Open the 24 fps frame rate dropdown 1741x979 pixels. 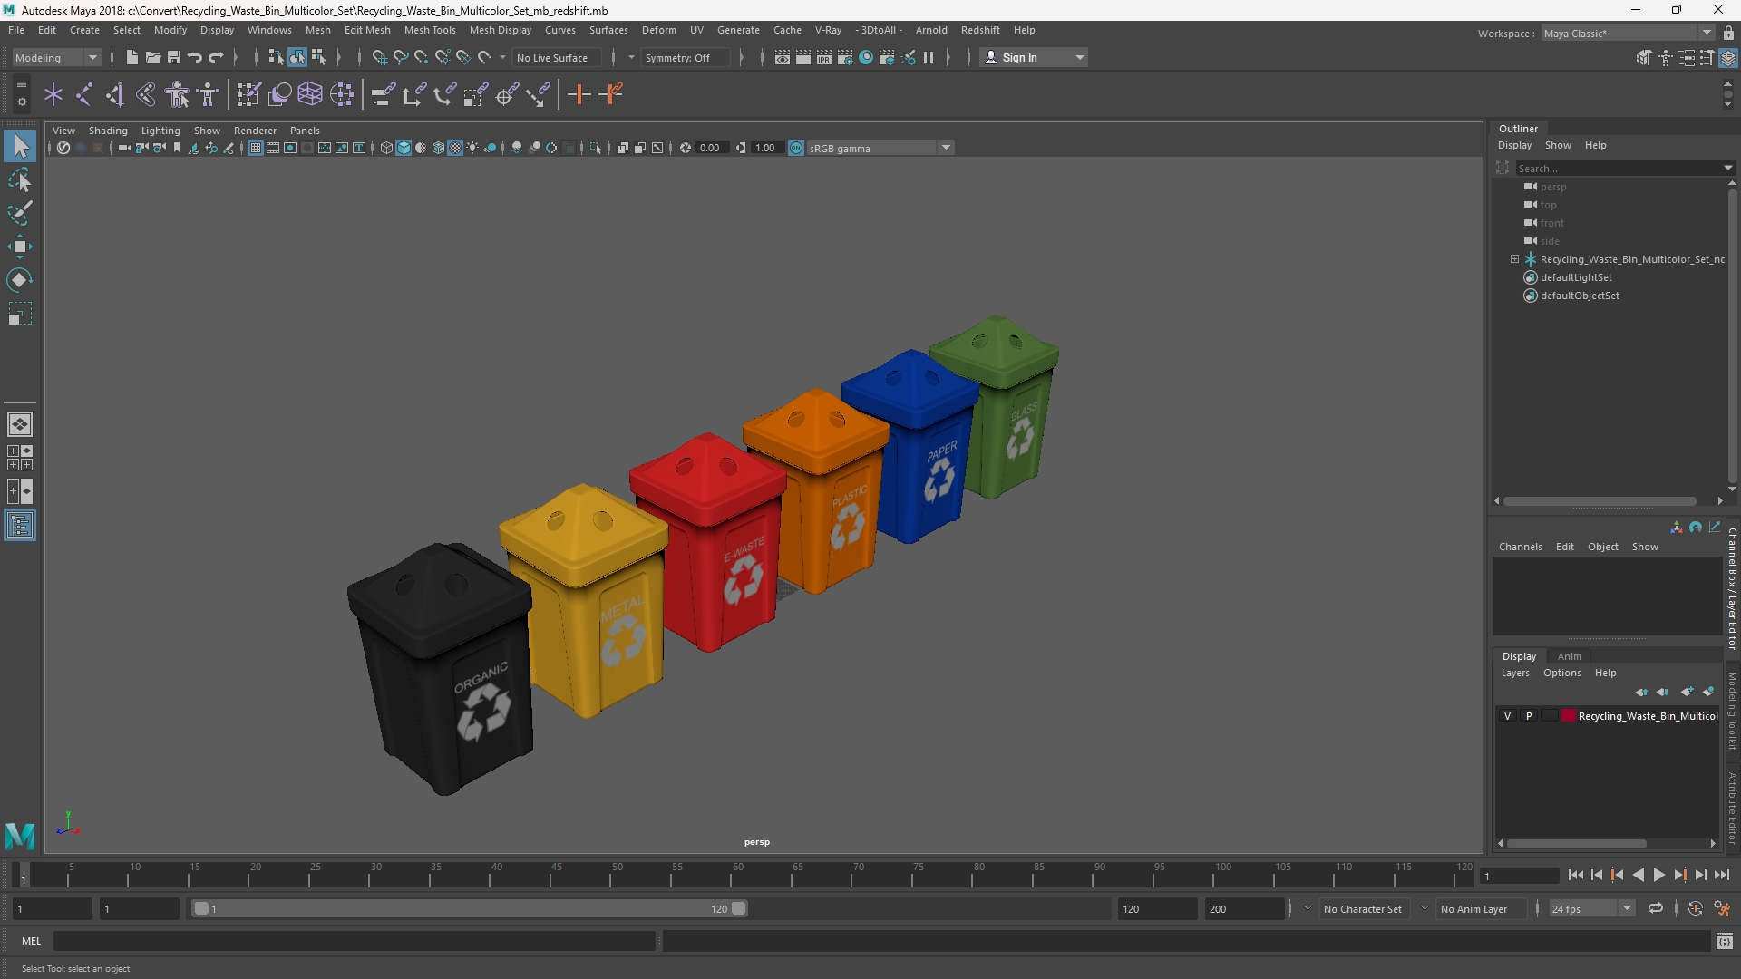pyautogui.click(x=1591, y=908)
